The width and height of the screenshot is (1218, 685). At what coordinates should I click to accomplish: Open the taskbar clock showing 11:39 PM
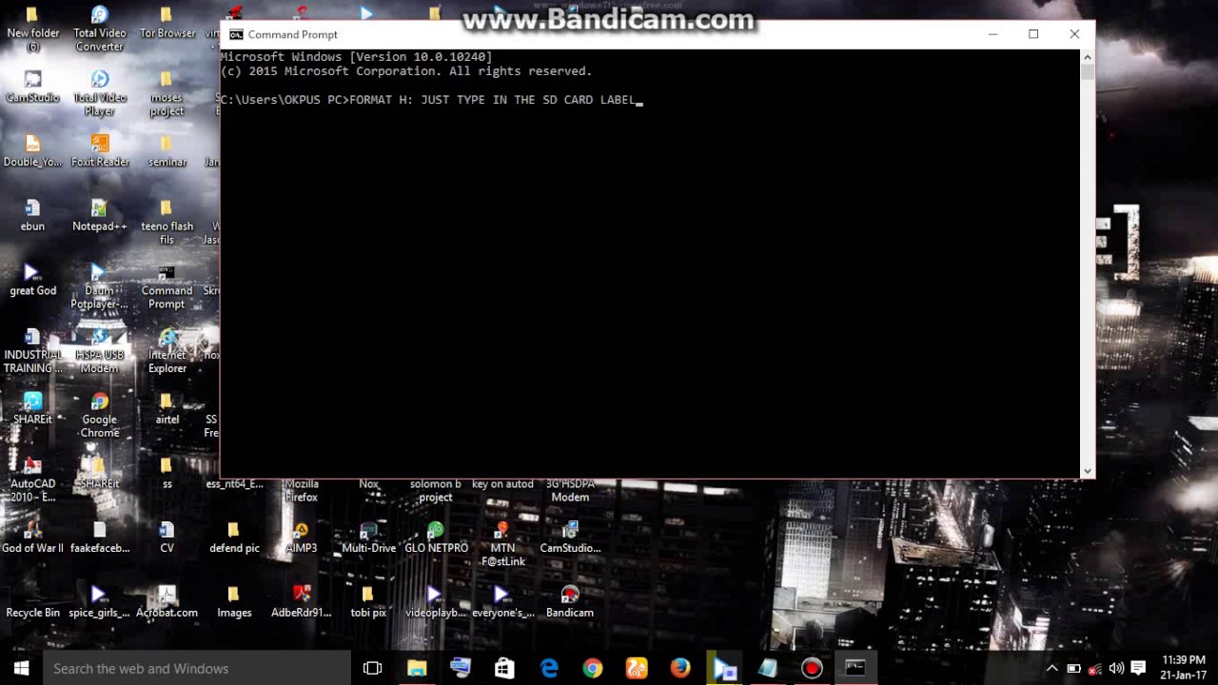click(x=1184, y=668)
